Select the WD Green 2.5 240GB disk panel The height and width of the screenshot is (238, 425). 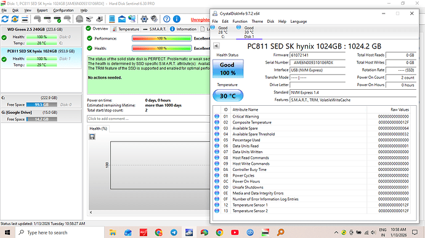[x=41, y=36]
